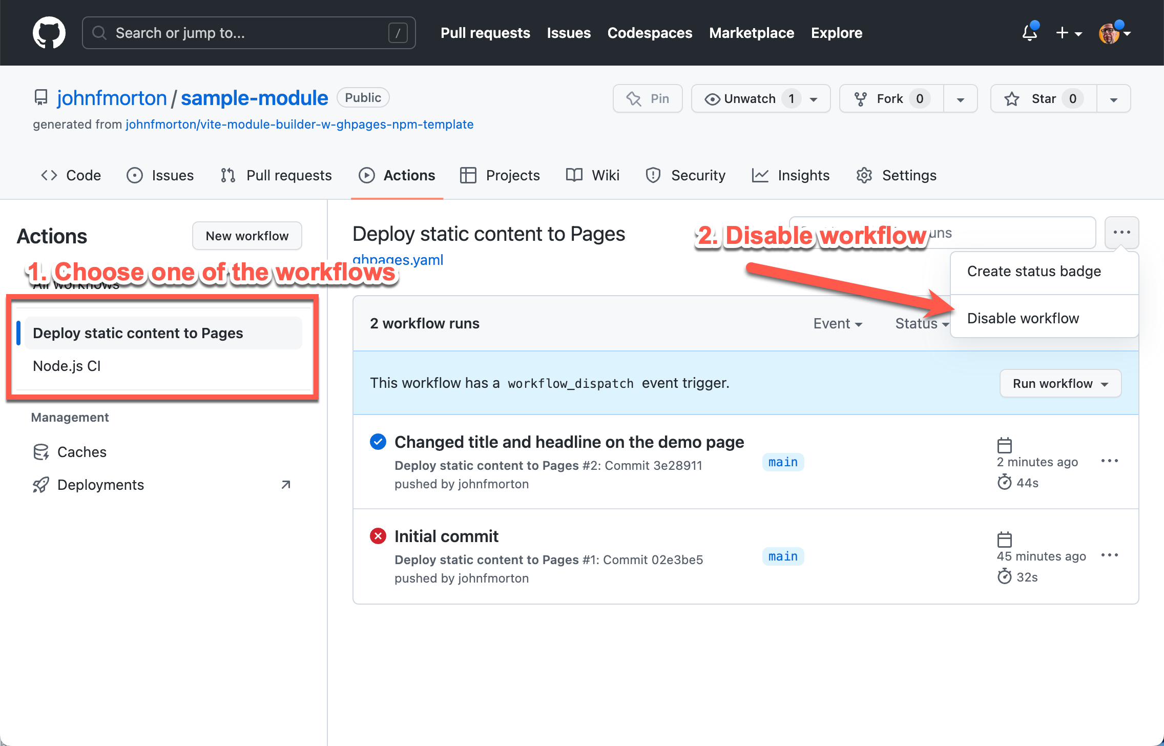1164x746 pixels.
Task: Open options for the Initial commit run
Action: click(x=1109, y=555)
